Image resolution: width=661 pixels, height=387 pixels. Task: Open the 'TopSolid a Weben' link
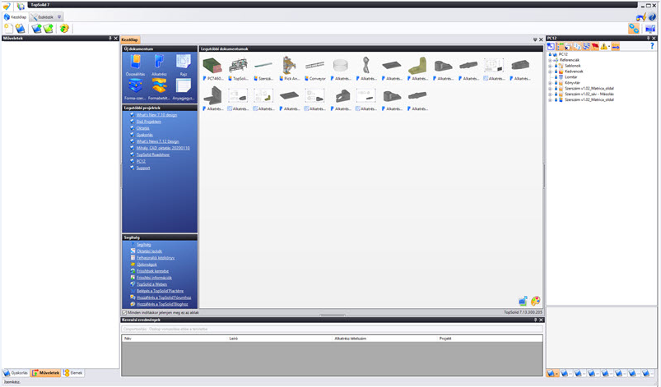(151, 284)
